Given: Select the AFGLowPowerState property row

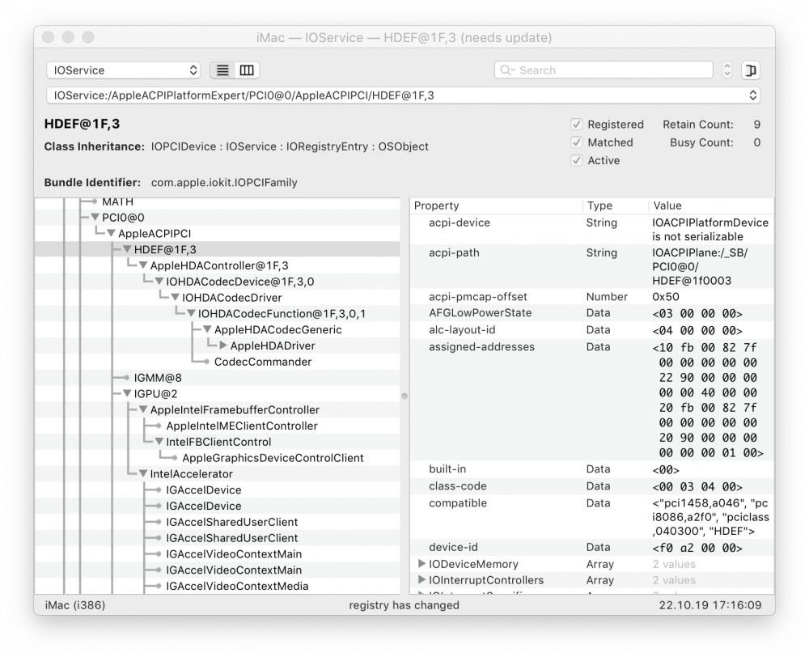Looking at the screenshot, I should [x=592, y=313].
